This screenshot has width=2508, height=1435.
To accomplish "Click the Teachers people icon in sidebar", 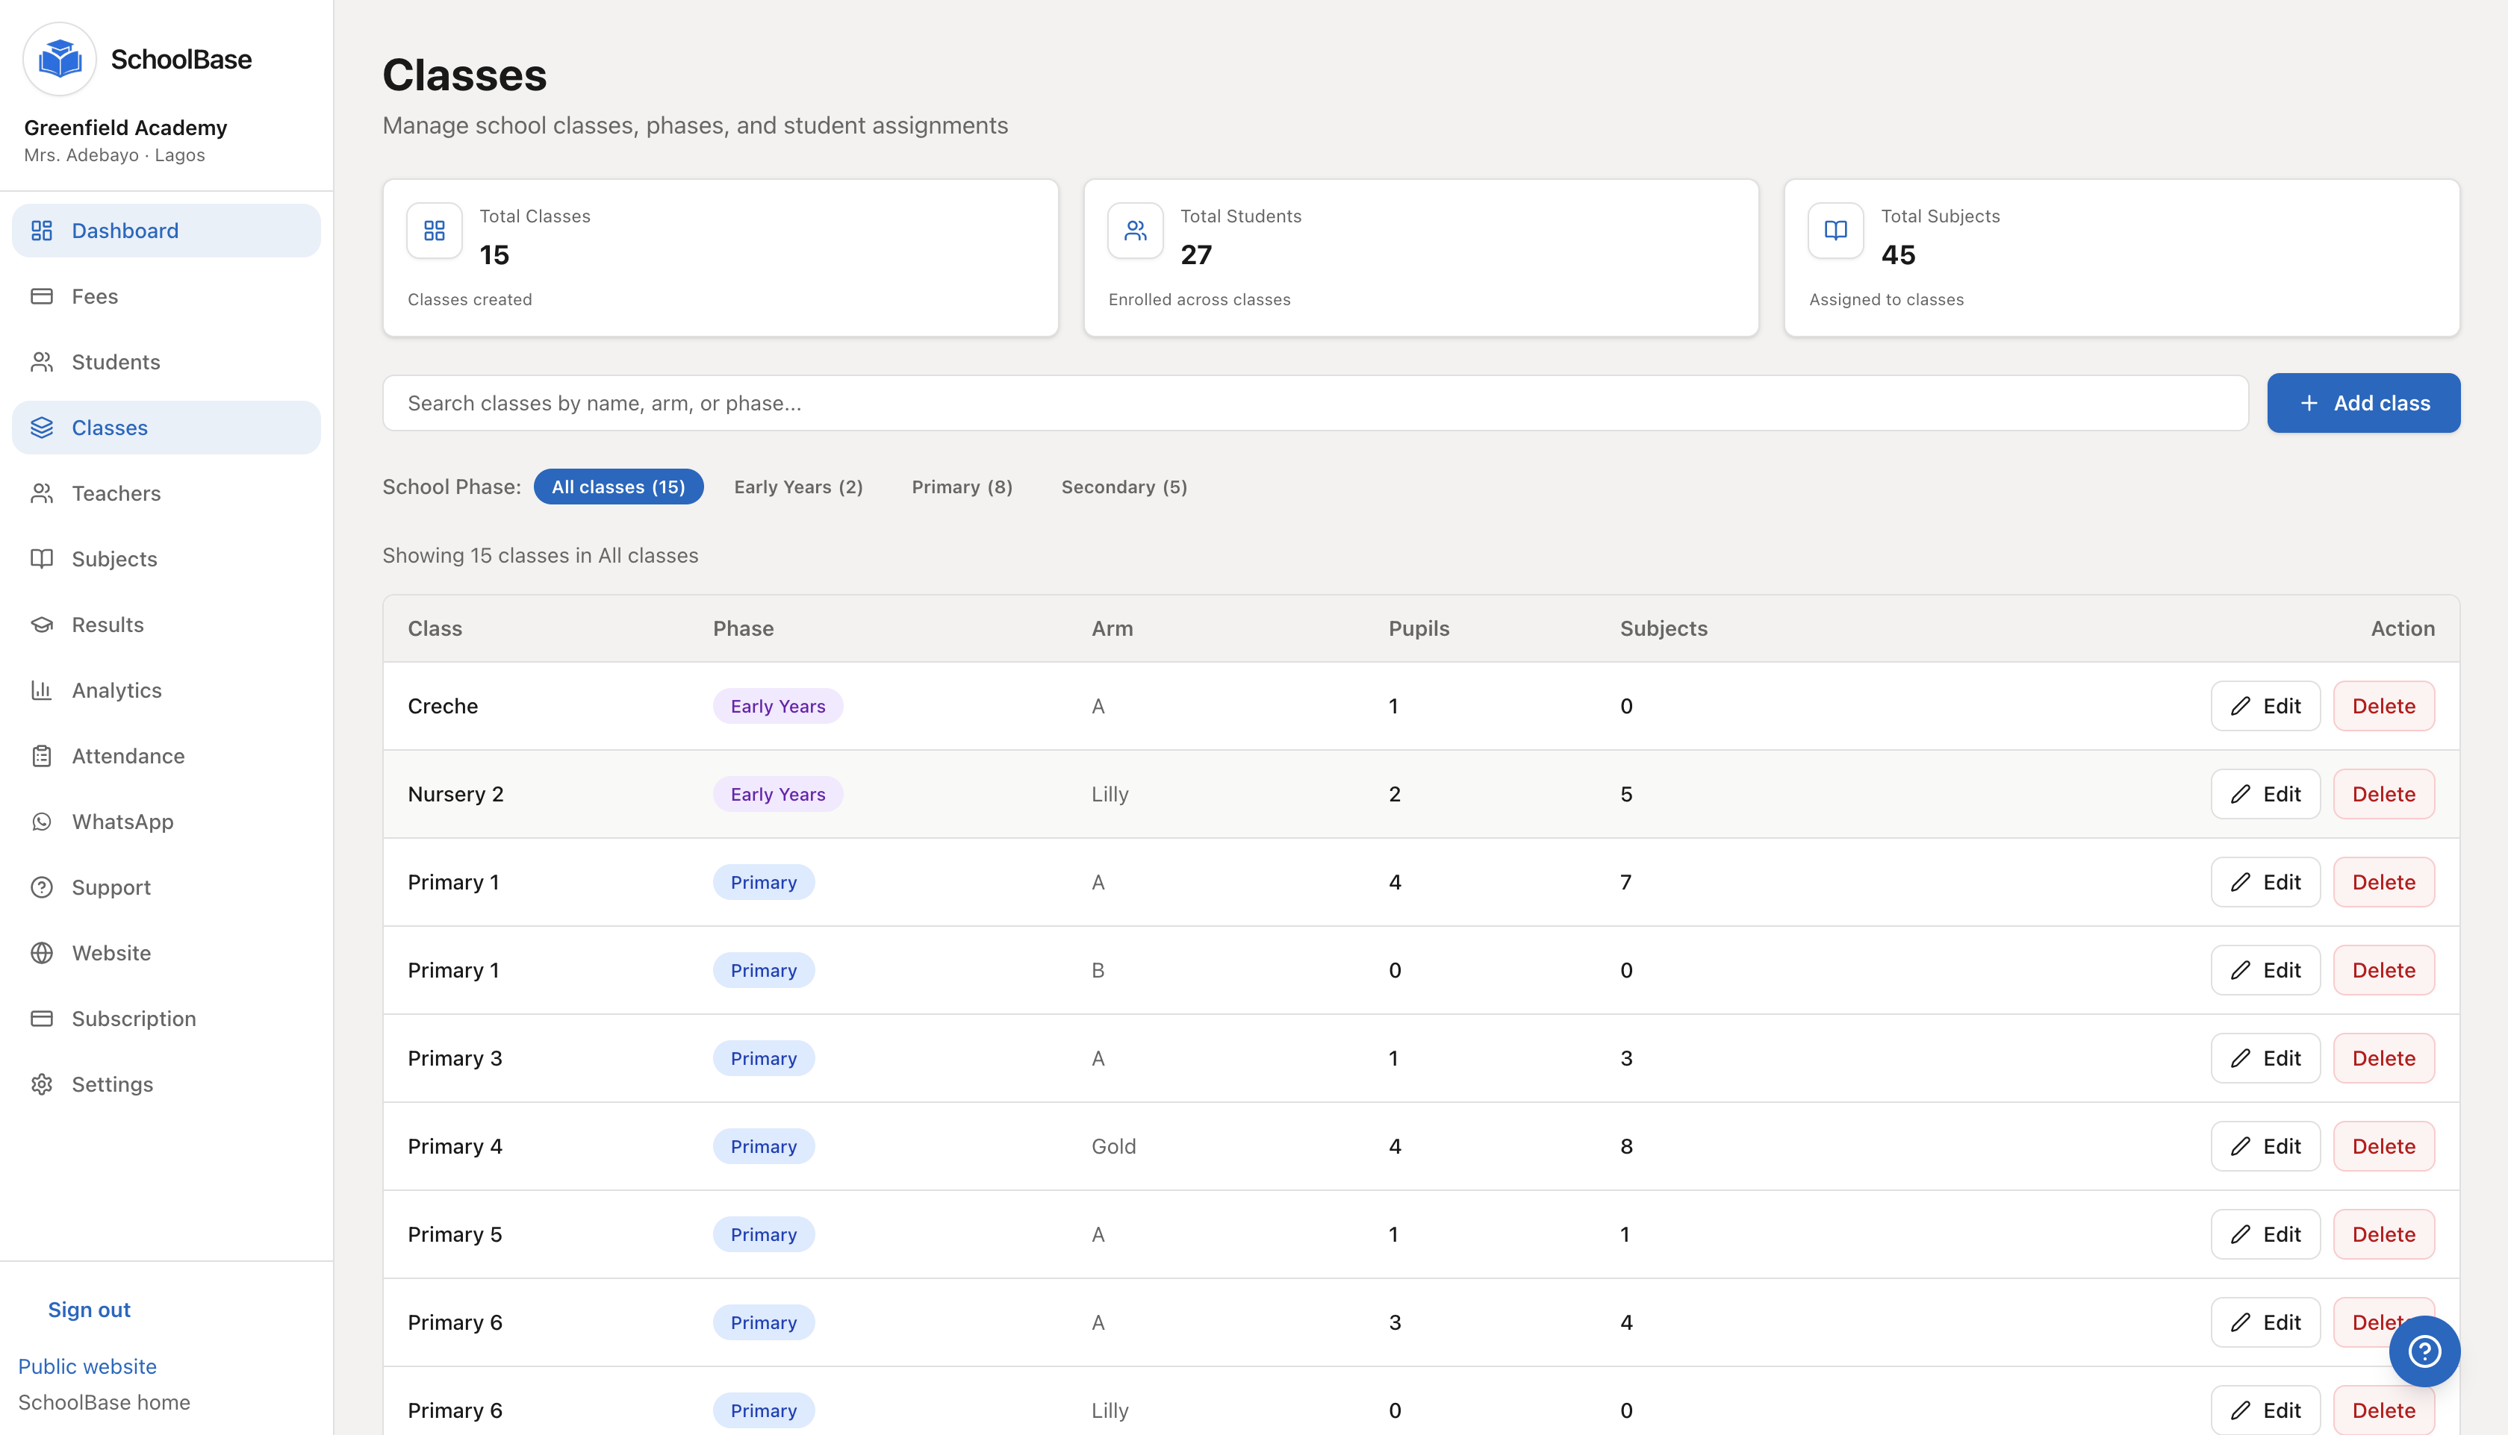I will [41, 494].
